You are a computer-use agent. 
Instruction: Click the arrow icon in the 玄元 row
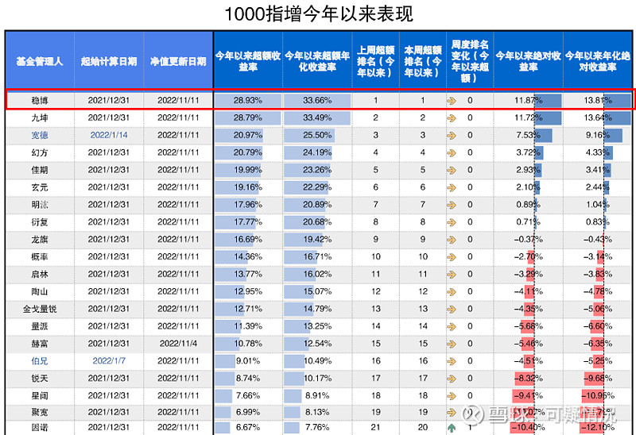tap(452, 187)
